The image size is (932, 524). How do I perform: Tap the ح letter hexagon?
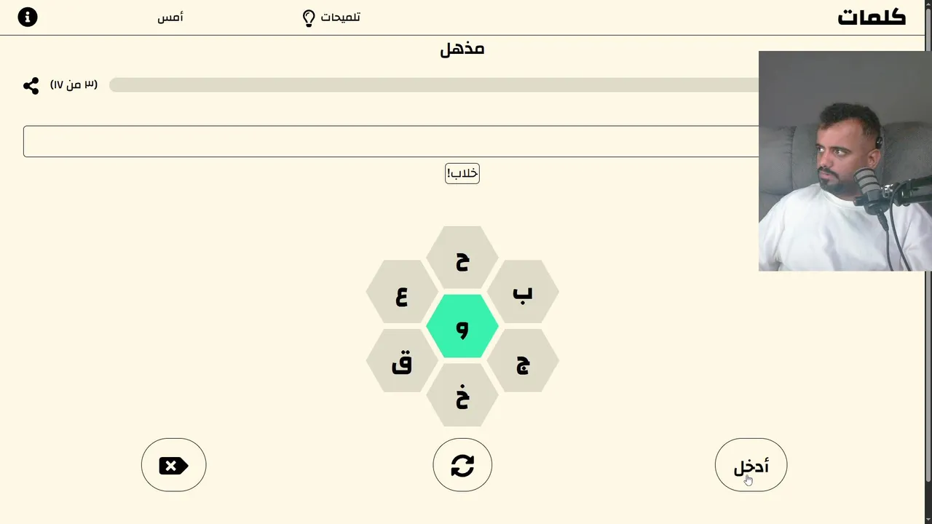coord(462,258)
